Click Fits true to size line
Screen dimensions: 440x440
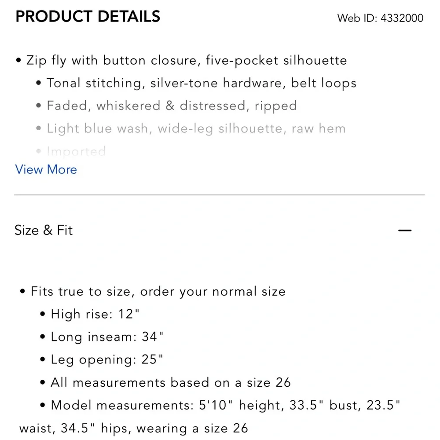(158, 291)
